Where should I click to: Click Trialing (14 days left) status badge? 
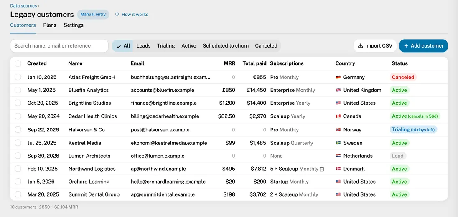point(413,129)
